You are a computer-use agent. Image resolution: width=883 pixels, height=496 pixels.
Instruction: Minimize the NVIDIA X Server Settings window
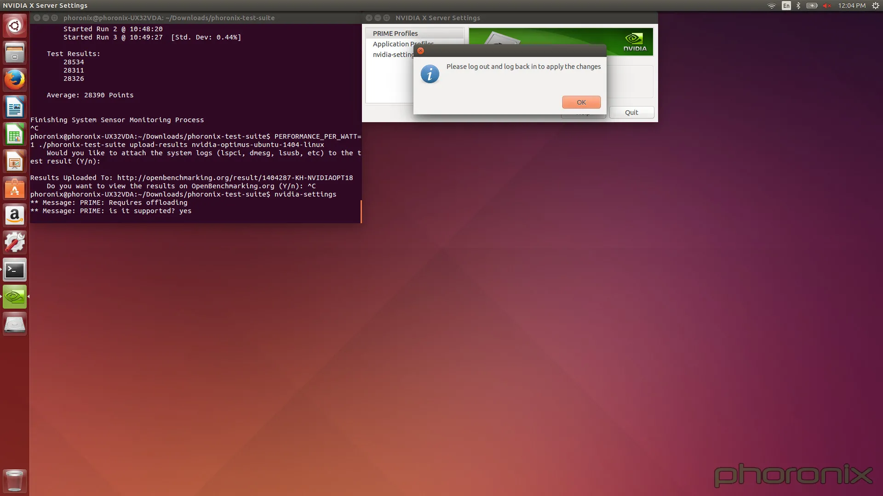tap(378, 18)
